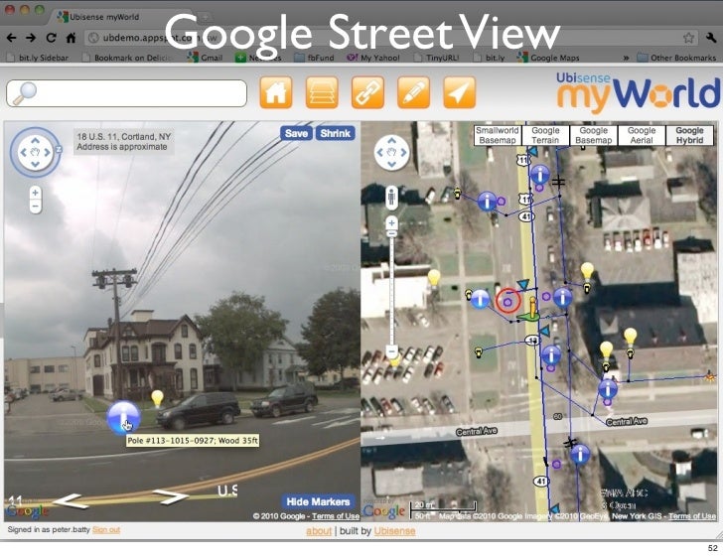Open the fbFund bookmarks folder
Viewport: 723px width, 557px height.
[x=315, y=58]
